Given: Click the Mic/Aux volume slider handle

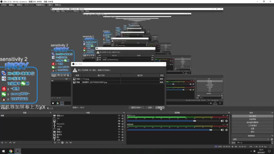Looking at the screenshot, I should 195,121.
